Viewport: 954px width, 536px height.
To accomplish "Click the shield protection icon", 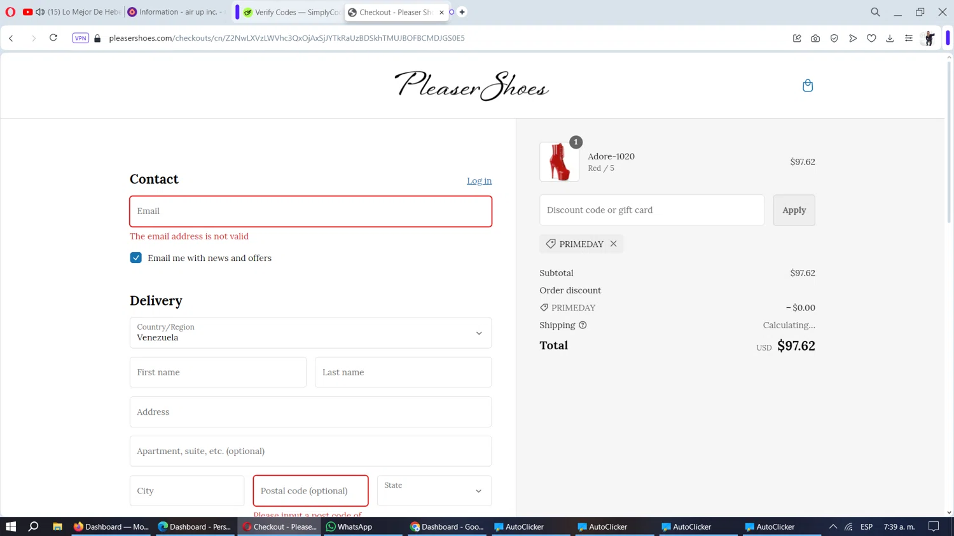I will point(834,38).
